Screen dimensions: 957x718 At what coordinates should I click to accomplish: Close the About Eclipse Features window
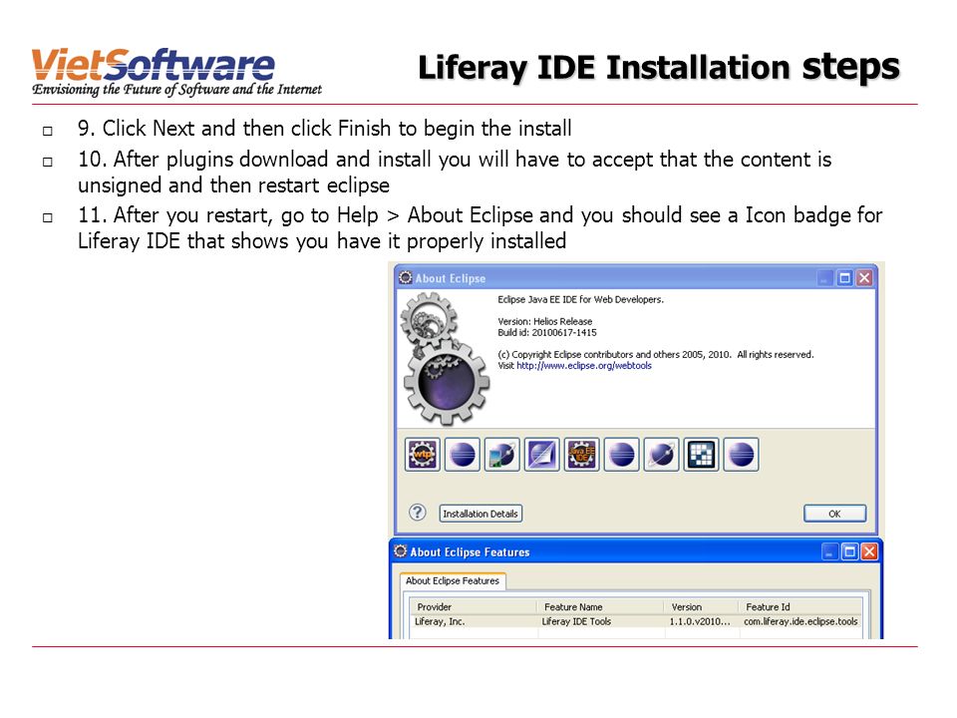click(x=869, y=551)
